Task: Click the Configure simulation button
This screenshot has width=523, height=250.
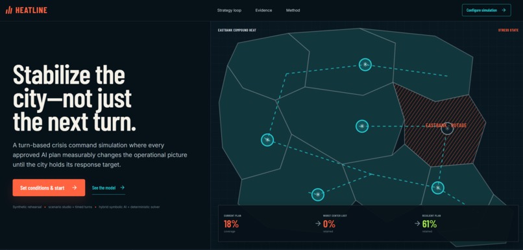Action: click(x=486, y=10)
